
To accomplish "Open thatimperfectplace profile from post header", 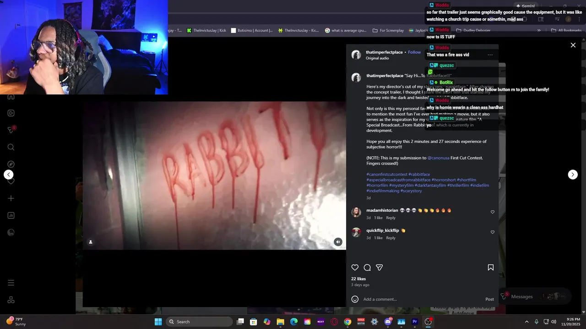I will tap(384, 52).
